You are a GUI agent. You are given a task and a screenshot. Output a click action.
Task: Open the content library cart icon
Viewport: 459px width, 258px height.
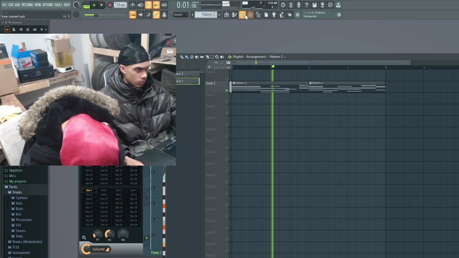[297, 15]
